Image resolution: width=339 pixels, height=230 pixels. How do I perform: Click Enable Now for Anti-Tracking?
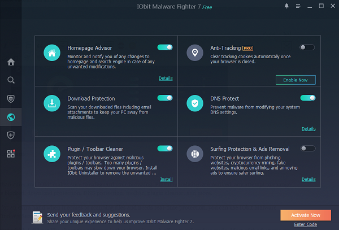295,80
